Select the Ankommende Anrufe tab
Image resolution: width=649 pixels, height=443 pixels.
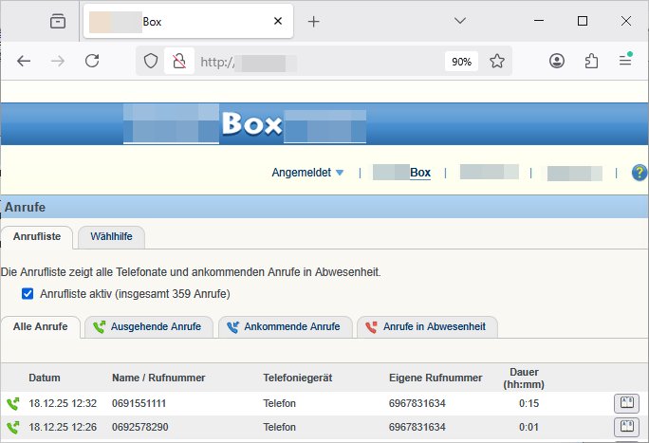285,327
